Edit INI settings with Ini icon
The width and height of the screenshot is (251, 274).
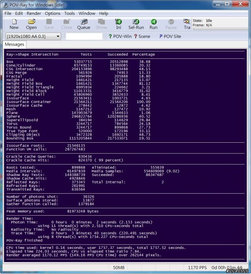point(118,24)
